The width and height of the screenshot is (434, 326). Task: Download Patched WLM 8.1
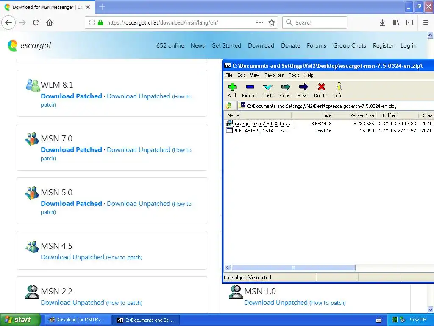pyautogui.click(x=71, y=96)
